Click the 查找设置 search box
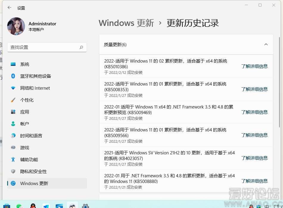Viewport: 283px width, 208px height. tap(47, 47)
